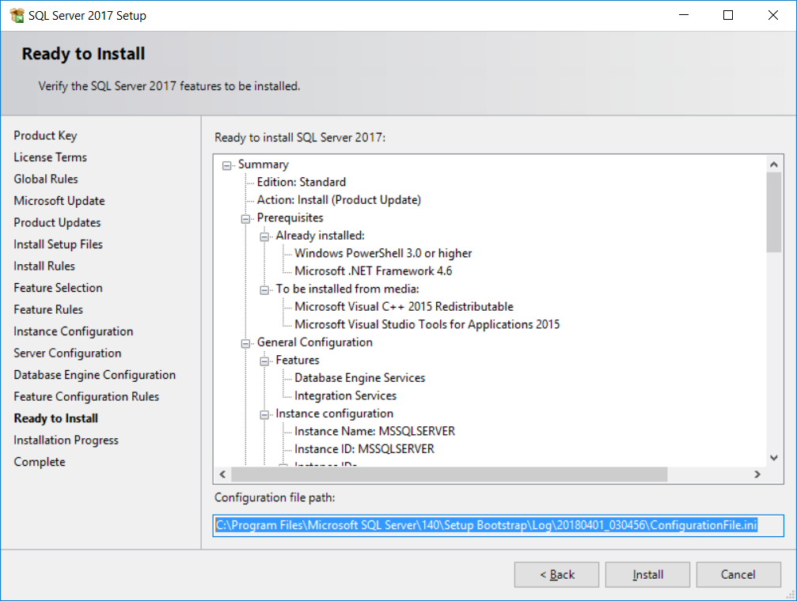797x601 pixels.
Task: Go back with the Back button
Action: (556, 575)
